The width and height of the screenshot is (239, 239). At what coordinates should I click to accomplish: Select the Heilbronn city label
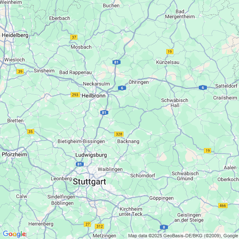point(93,96)
